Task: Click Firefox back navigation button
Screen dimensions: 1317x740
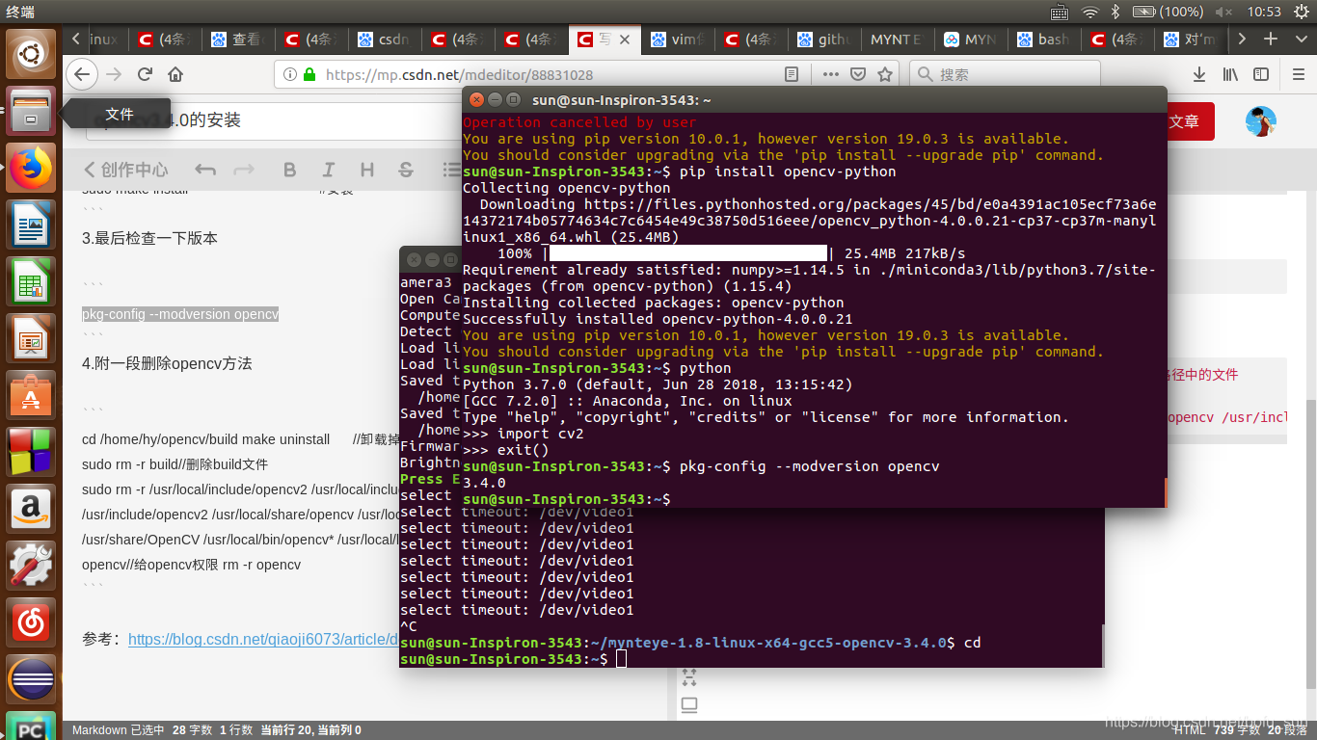Action: tap(83, 74)
